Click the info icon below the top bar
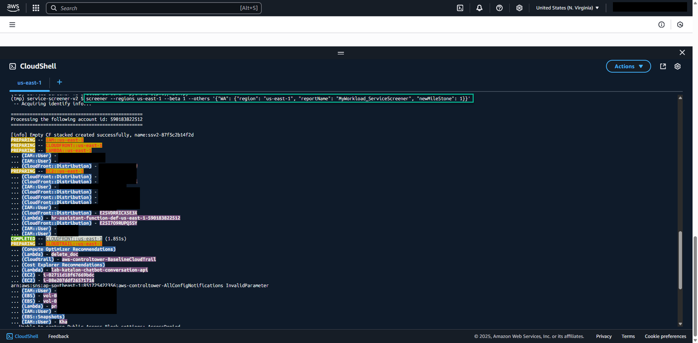698x343 pixels. click(662, 24)
